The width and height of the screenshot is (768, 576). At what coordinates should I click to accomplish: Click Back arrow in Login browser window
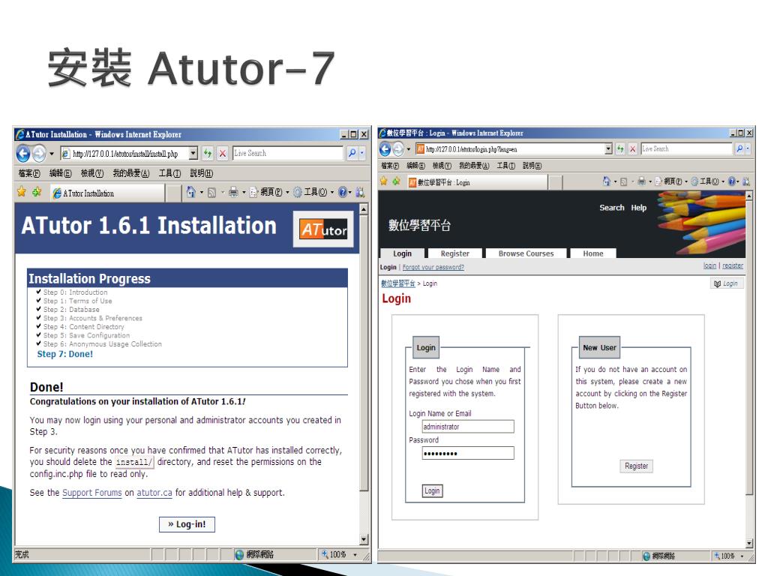click(x=385, y=149)
